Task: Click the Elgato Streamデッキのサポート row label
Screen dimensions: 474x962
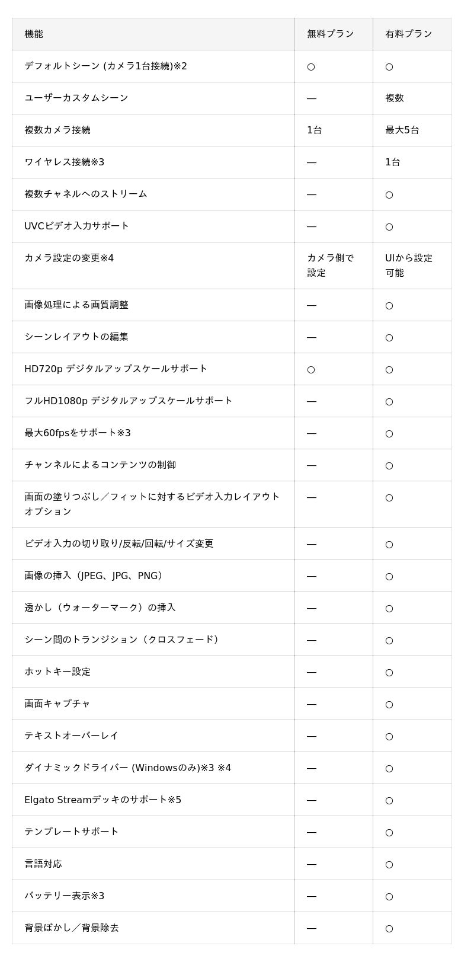Action: point(103,800)
